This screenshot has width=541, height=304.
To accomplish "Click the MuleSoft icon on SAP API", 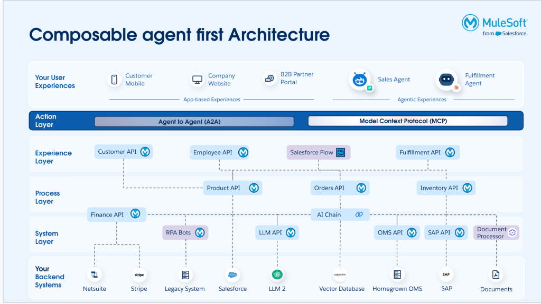I will pyautogui.click(x=460, y=233).
